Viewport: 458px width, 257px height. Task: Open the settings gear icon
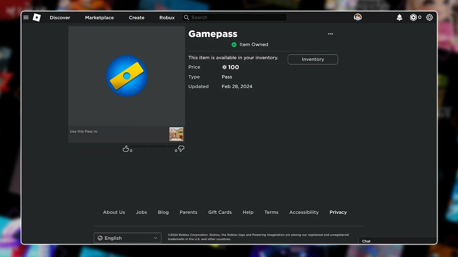point(429,17)
